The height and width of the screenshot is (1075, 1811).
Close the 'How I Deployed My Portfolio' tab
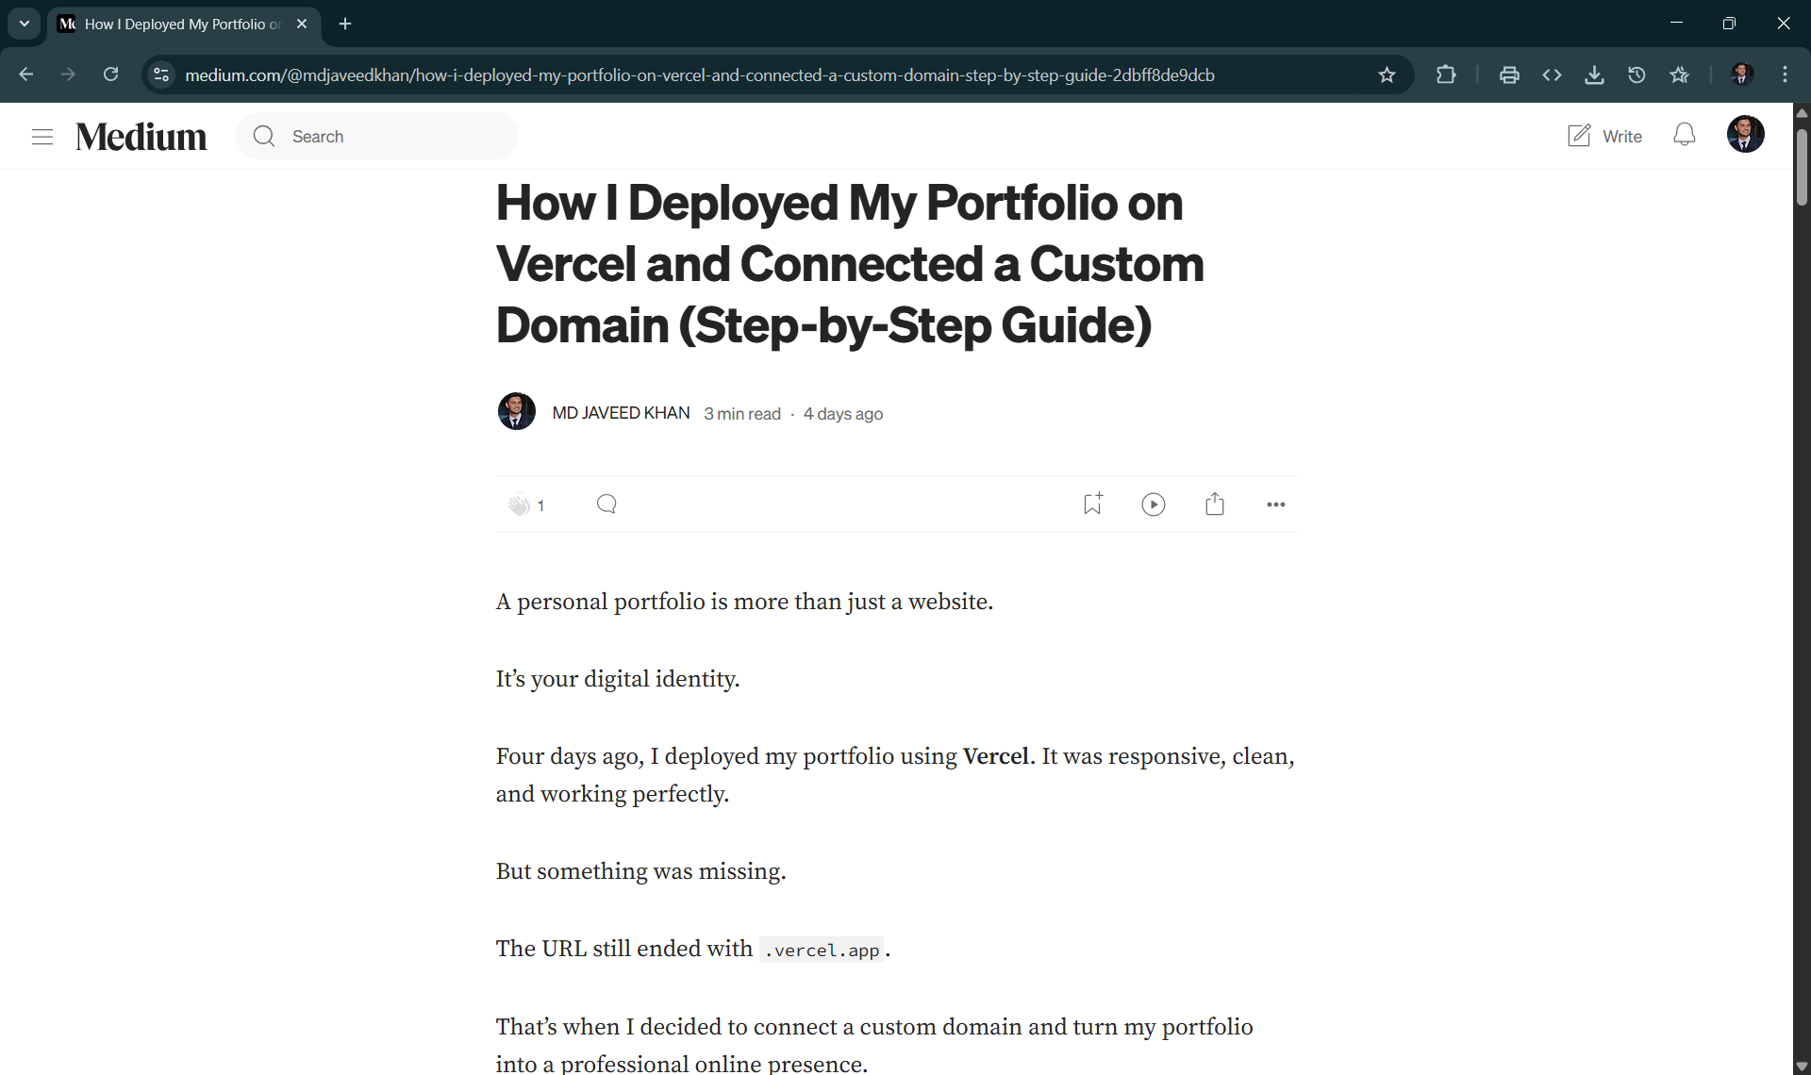[302, 24]
